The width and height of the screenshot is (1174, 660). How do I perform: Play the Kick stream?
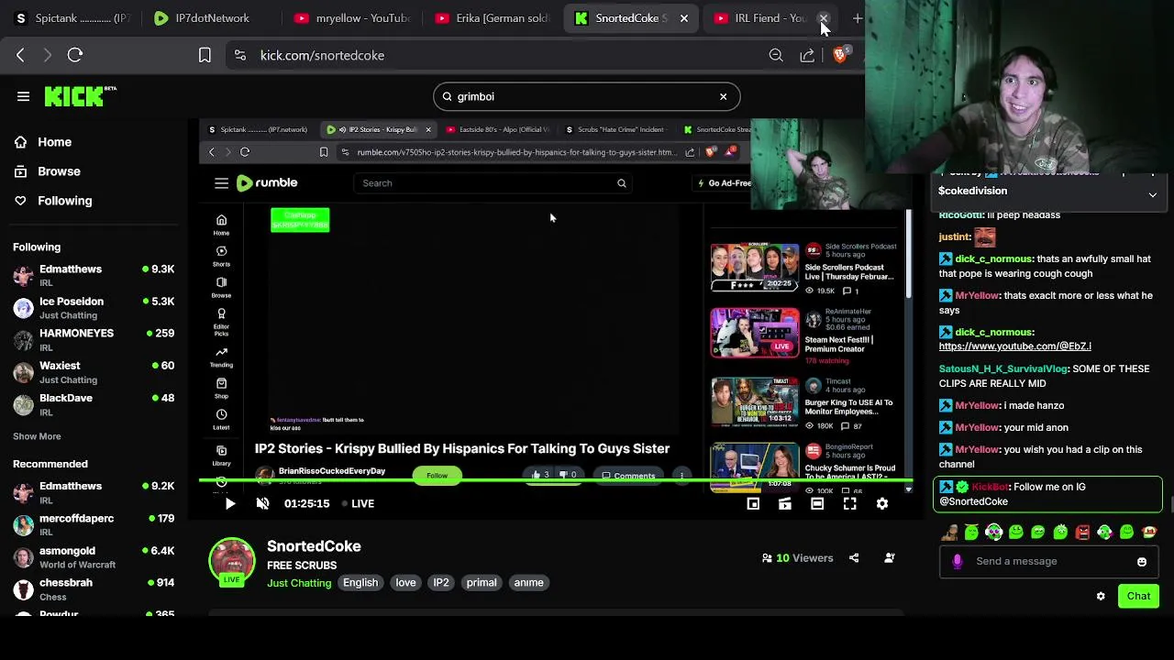(x=229, y=503)
